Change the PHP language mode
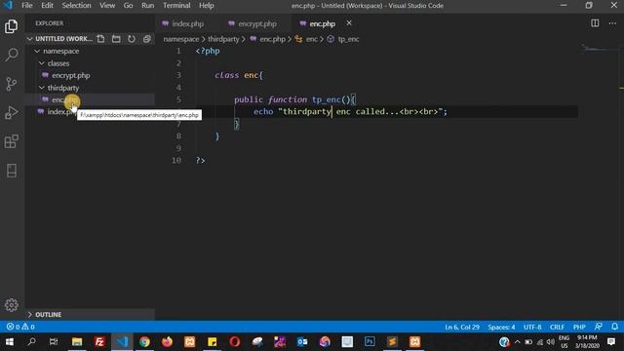 click(x=579, y=327)
